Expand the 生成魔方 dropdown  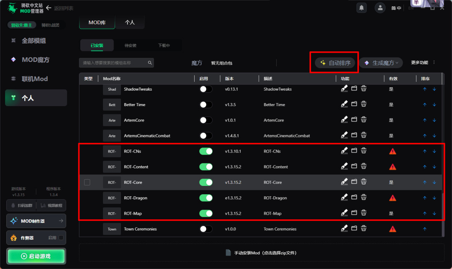pos(380,63)
